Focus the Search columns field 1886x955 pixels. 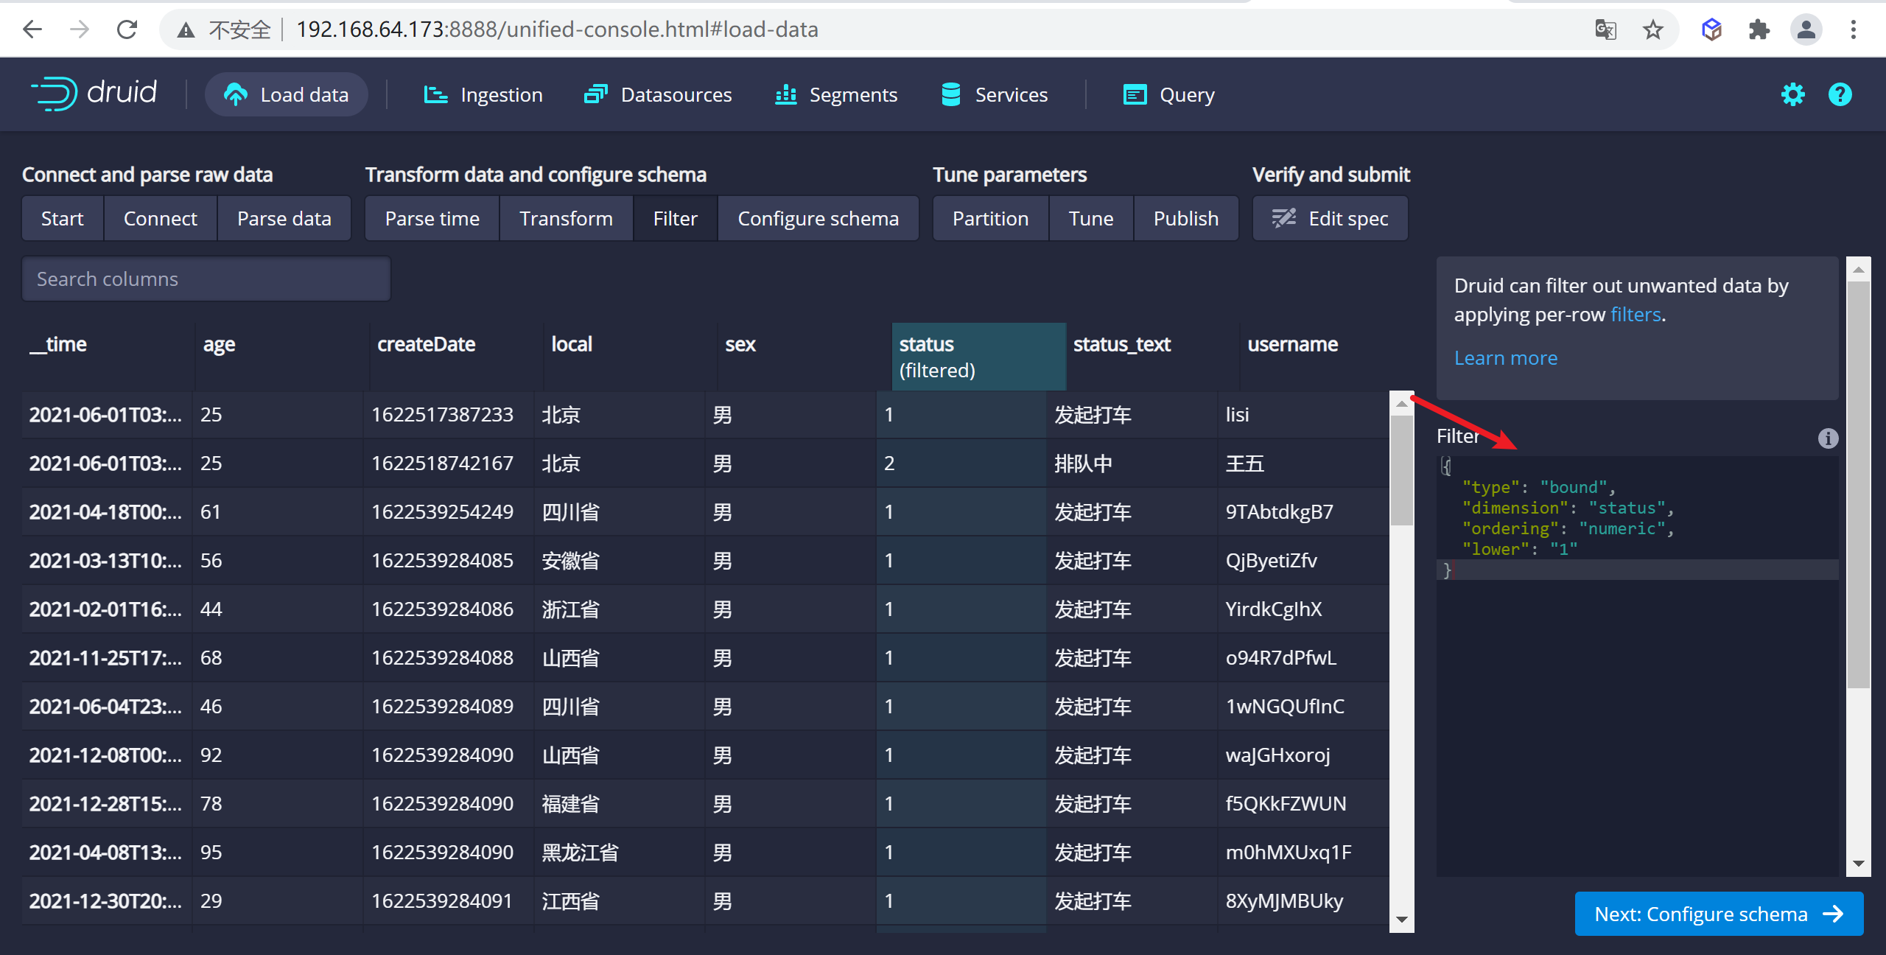[x=206, y=279]
